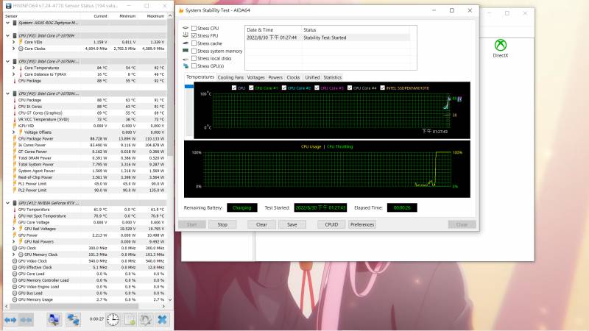Switch to the Unified tab
Image resolution: width=589 pixels, height=331 pixels.
click(x=312, y=77)
